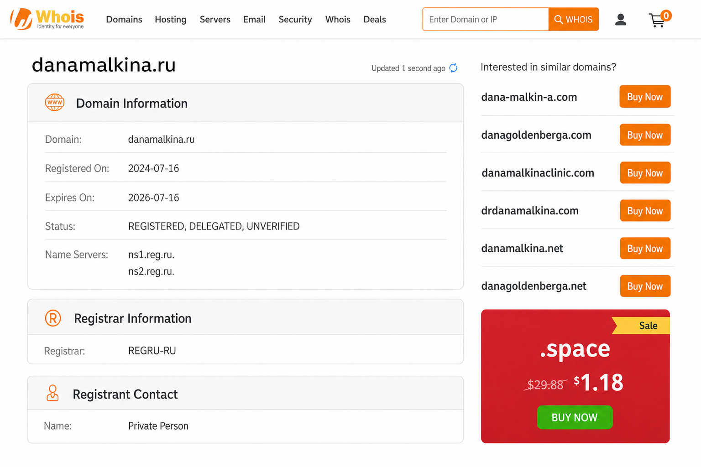Click danamalkina.net domain name
701x467 pixels.
522,248
